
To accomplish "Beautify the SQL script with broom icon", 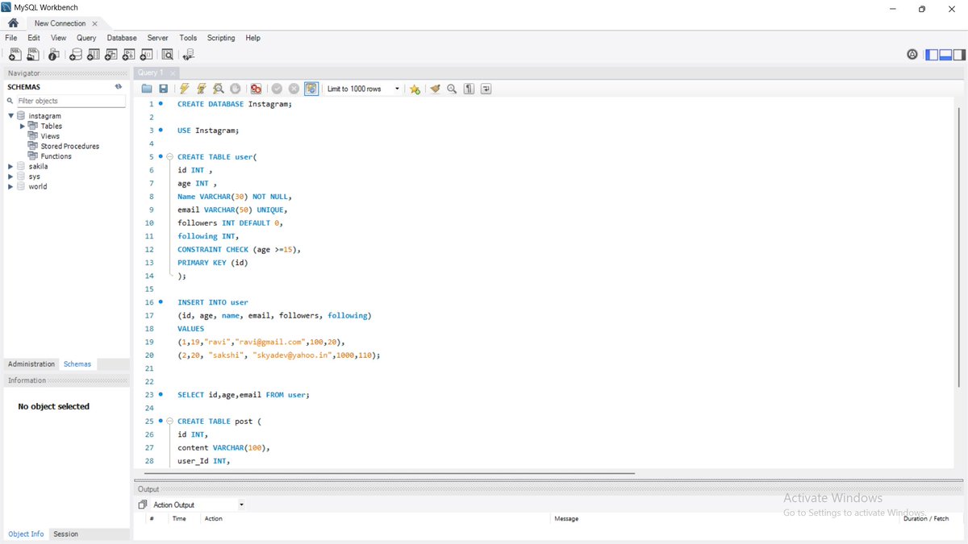I will click(436, 89).
